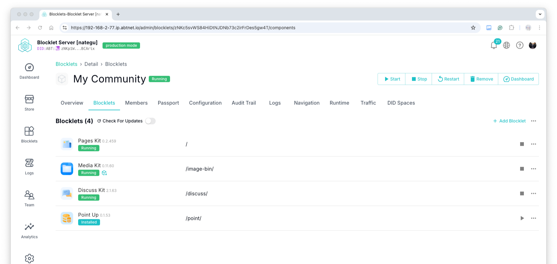The height and width of the screenshot is (264, 557).
Task: Open the help question mark icon
Action: tap(519, 45)
